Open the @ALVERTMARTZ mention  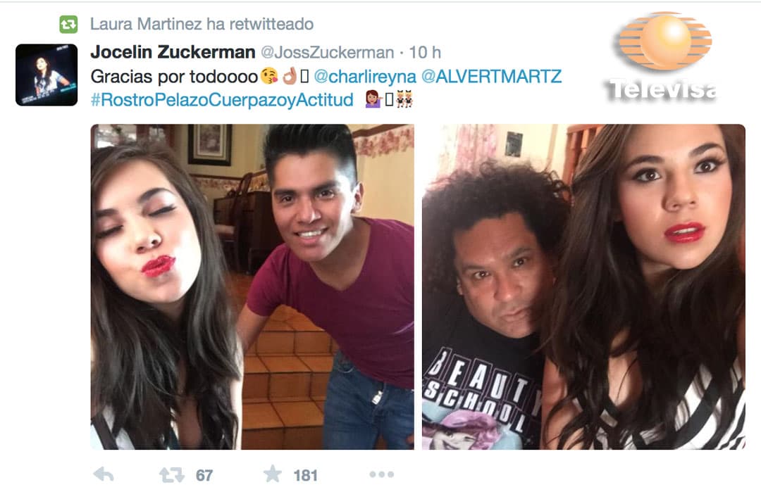(x=492, y=77)
